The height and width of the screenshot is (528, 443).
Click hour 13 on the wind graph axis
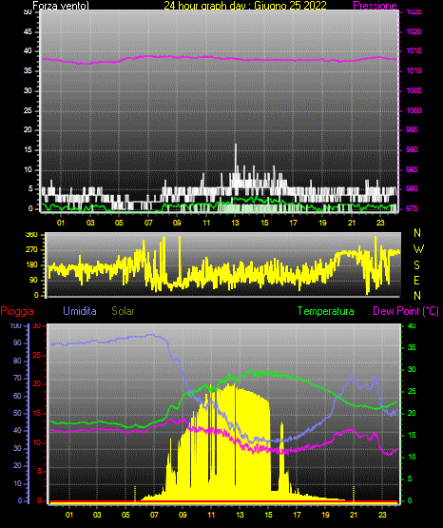235,223
